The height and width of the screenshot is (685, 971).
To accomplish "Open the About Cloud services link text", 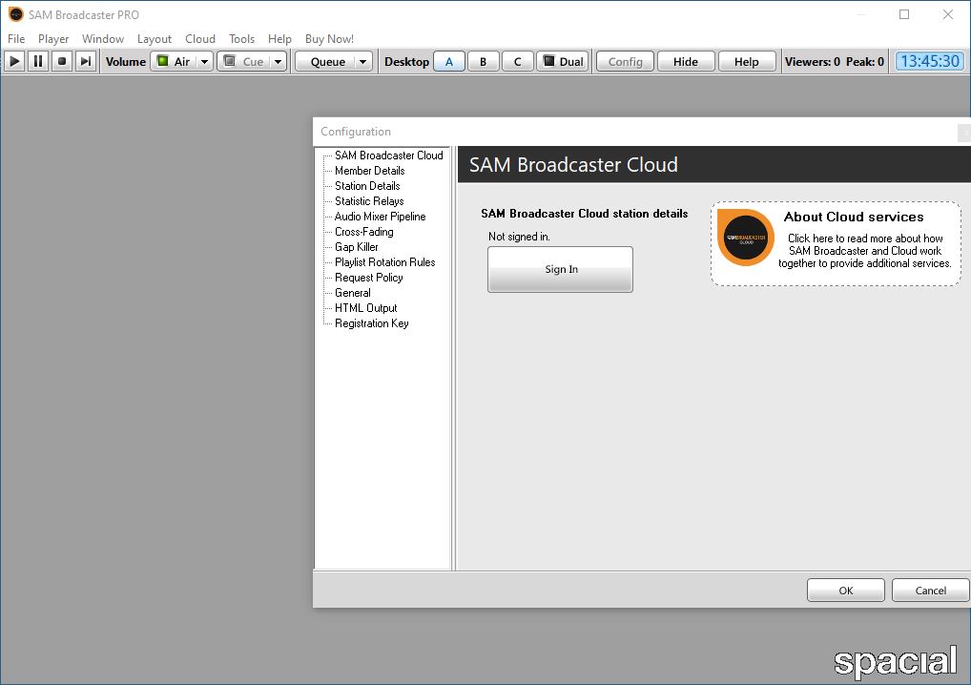I will coord(854,217).
